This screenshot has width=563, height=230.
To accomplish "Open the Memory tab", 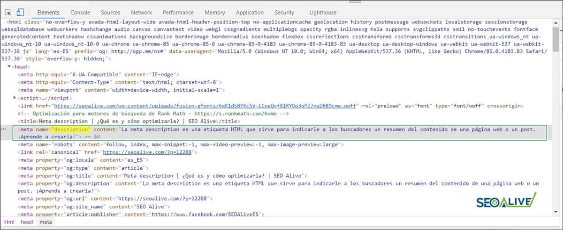I will (x=214, y=13).
